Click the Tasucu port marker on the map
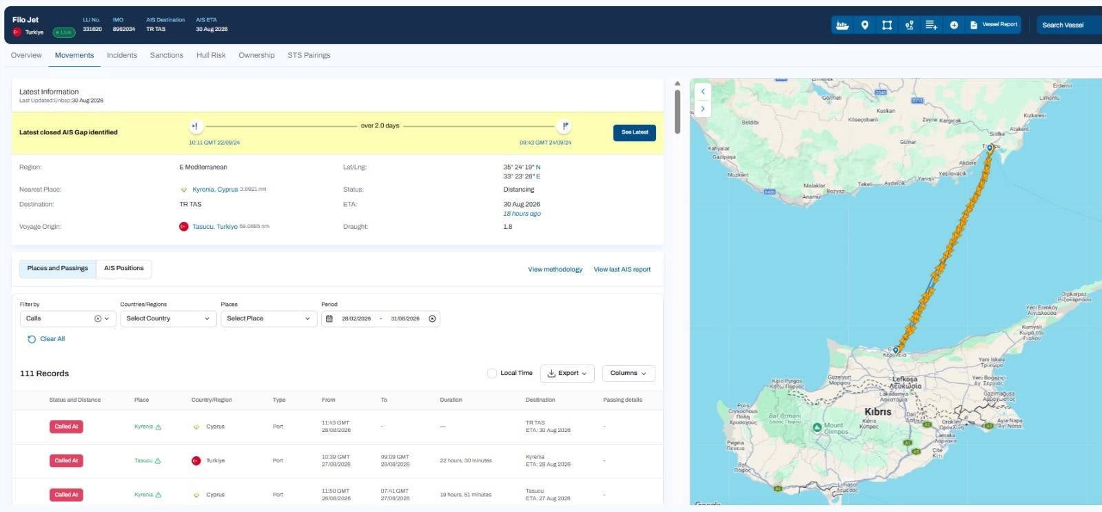The width and height of the screenshot is (1102, 512). [990, 148]
